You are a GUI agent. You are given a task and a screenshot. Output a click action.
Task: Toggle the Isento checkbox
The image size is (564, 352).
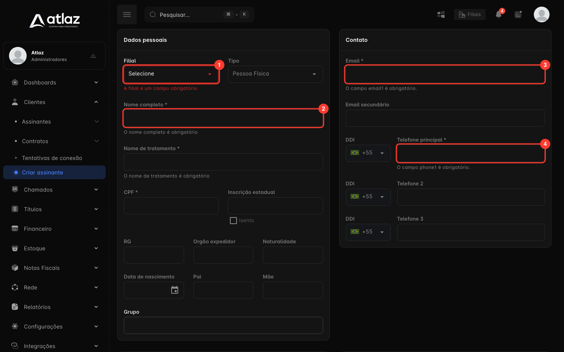(x=233, y=221)
